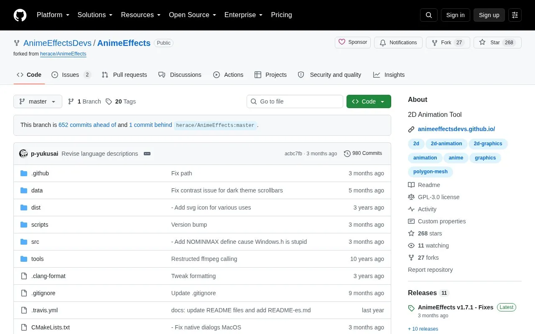Go to the Discussions tab
This screenshot has height=334, width=535.
pyautogui.click(x=180, y=75)
